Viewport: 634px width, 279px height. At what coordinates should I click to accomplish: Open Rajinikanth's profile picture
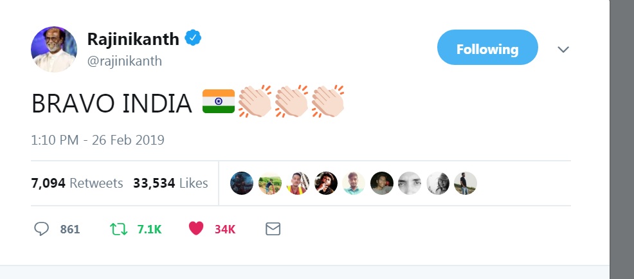54,50
